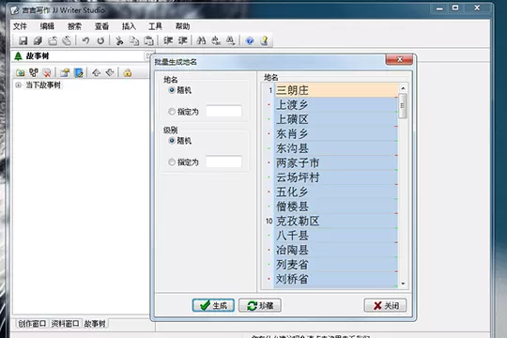Select the 冶陶县 row
This screenshot has width=507, height=338.
point(336,250)
